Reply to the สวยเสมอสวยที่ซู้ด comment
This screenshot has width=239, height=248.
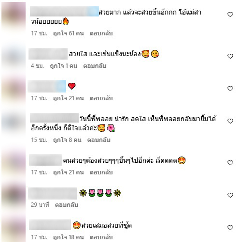pos(101,237)
